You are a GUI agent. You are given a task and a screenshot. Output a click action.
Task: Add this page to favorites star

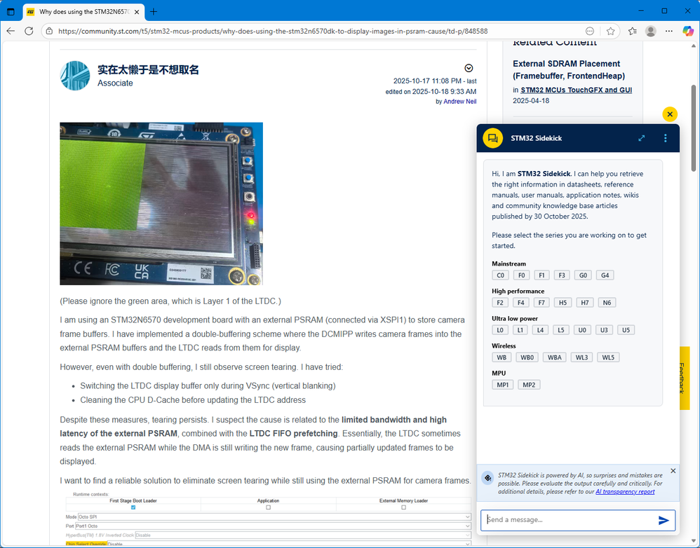pyautogui.click(x=610, y=32)
